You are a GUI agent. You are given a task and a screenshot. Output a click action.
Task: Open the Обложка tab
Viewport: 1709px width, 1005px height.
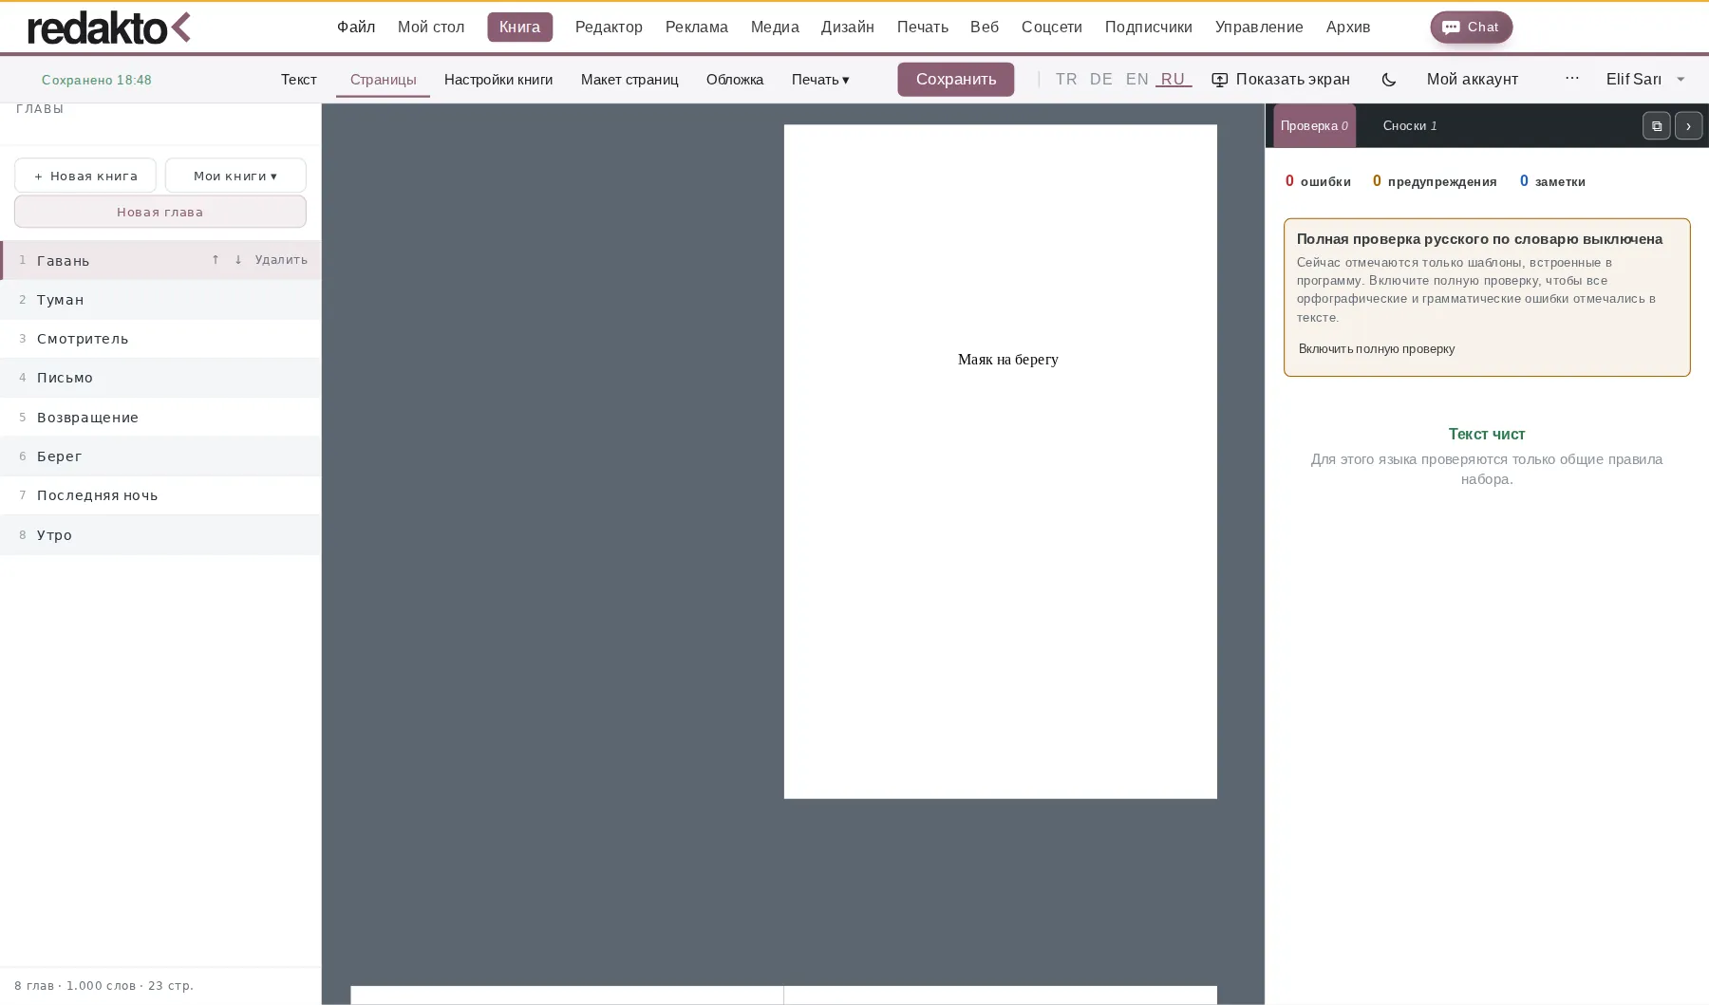[x=735, y=80]
